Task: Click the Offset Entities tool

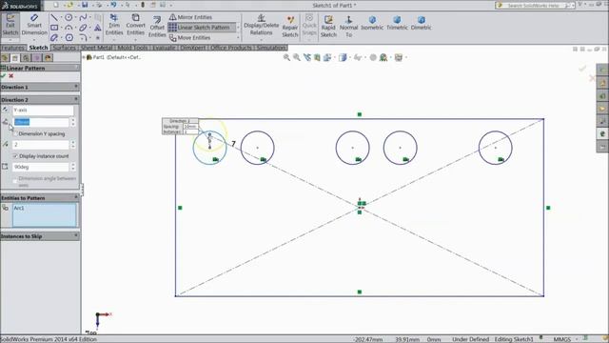Action: (x=157, y=27)
